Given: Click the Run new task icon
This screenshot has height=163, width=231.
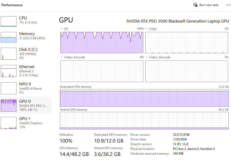Looking at the screenshot, I should click(195, 5).
